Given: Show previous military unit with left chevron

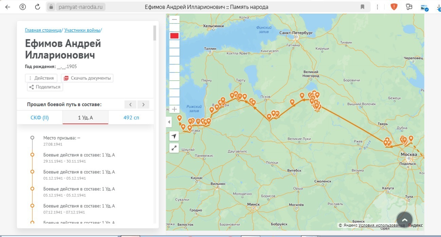Looking at the screenshot, I should point(131,104).
